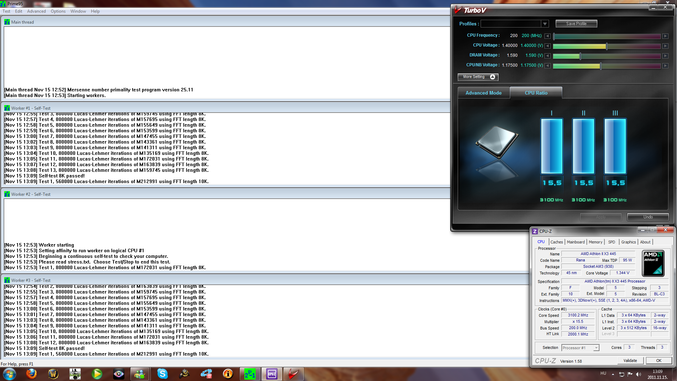Open Firefox from the taskbar
677x381 pixels.
point(31,374)
